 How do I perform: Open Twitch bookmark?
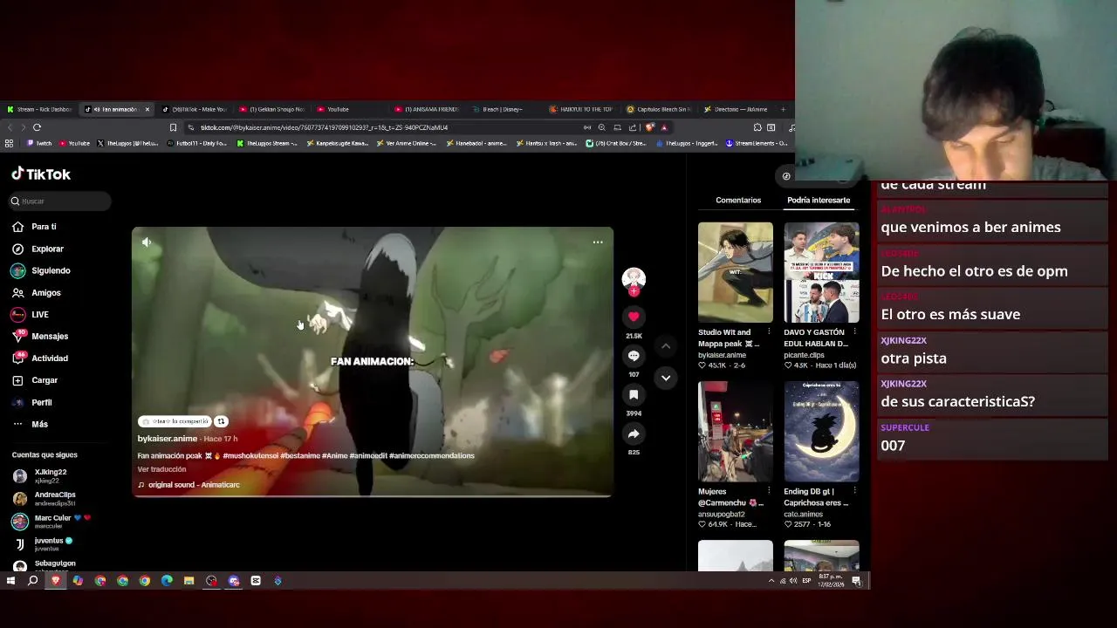click(39, 143)
